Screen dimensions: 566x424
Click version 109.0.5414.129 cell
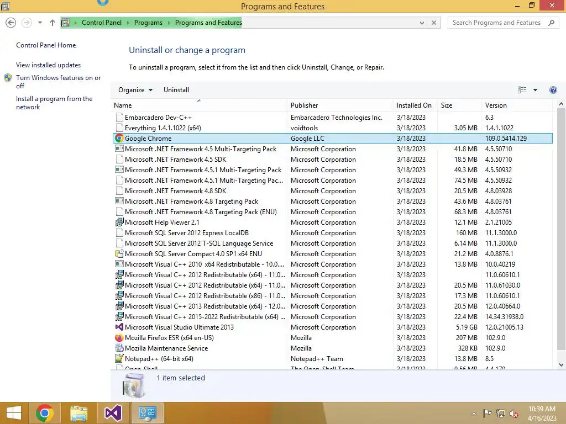(506, 139)
